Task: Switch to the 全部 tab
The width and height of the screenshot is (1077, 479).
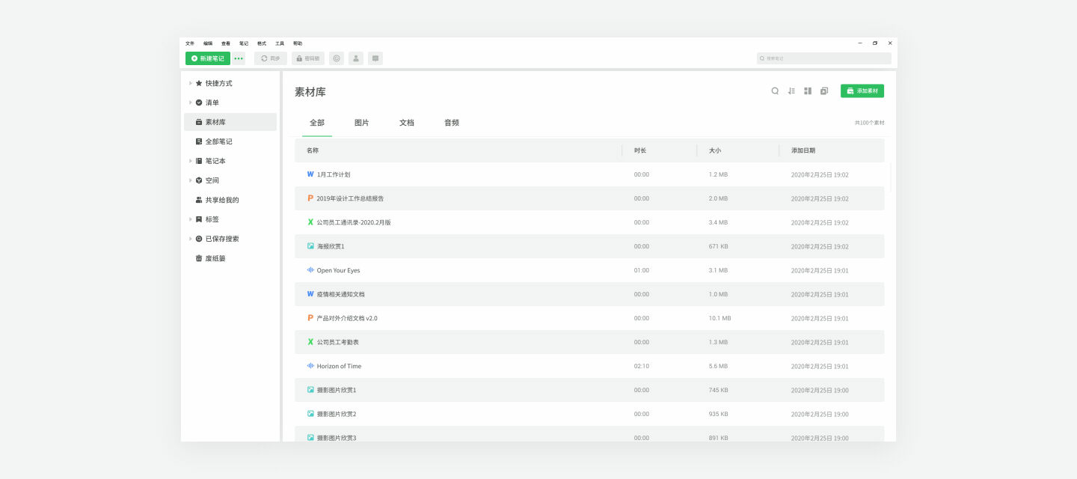Action: point(317,123)
